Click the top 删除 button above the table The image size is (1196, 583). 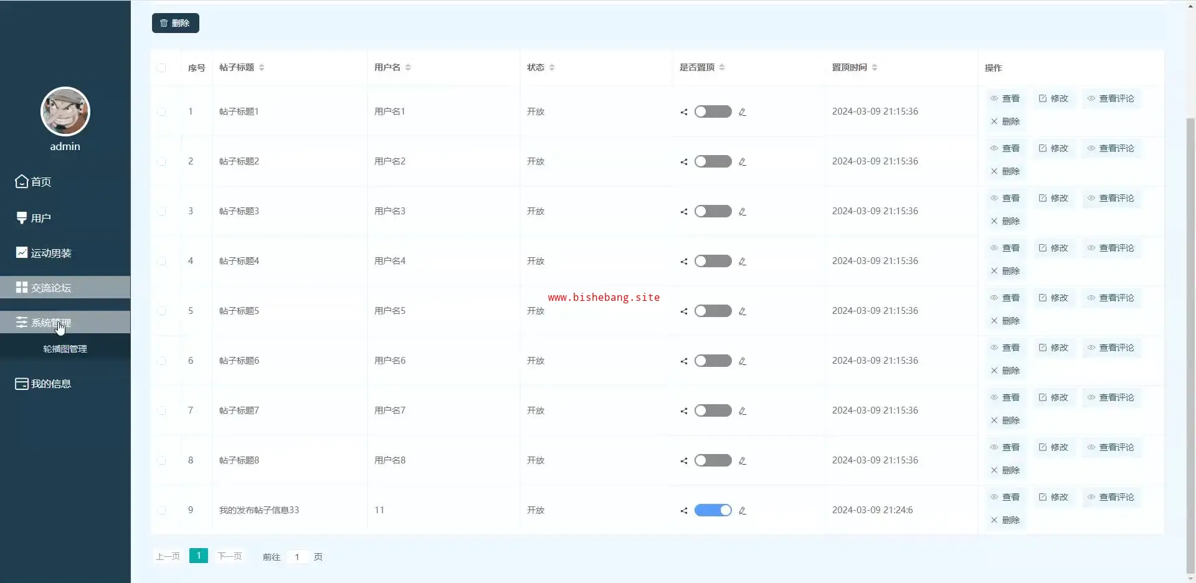point(176,23)
